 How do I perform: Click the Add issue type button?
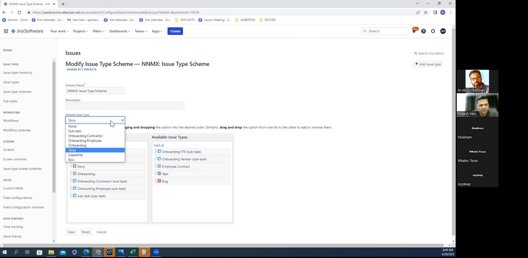click(x=428, y=64)
